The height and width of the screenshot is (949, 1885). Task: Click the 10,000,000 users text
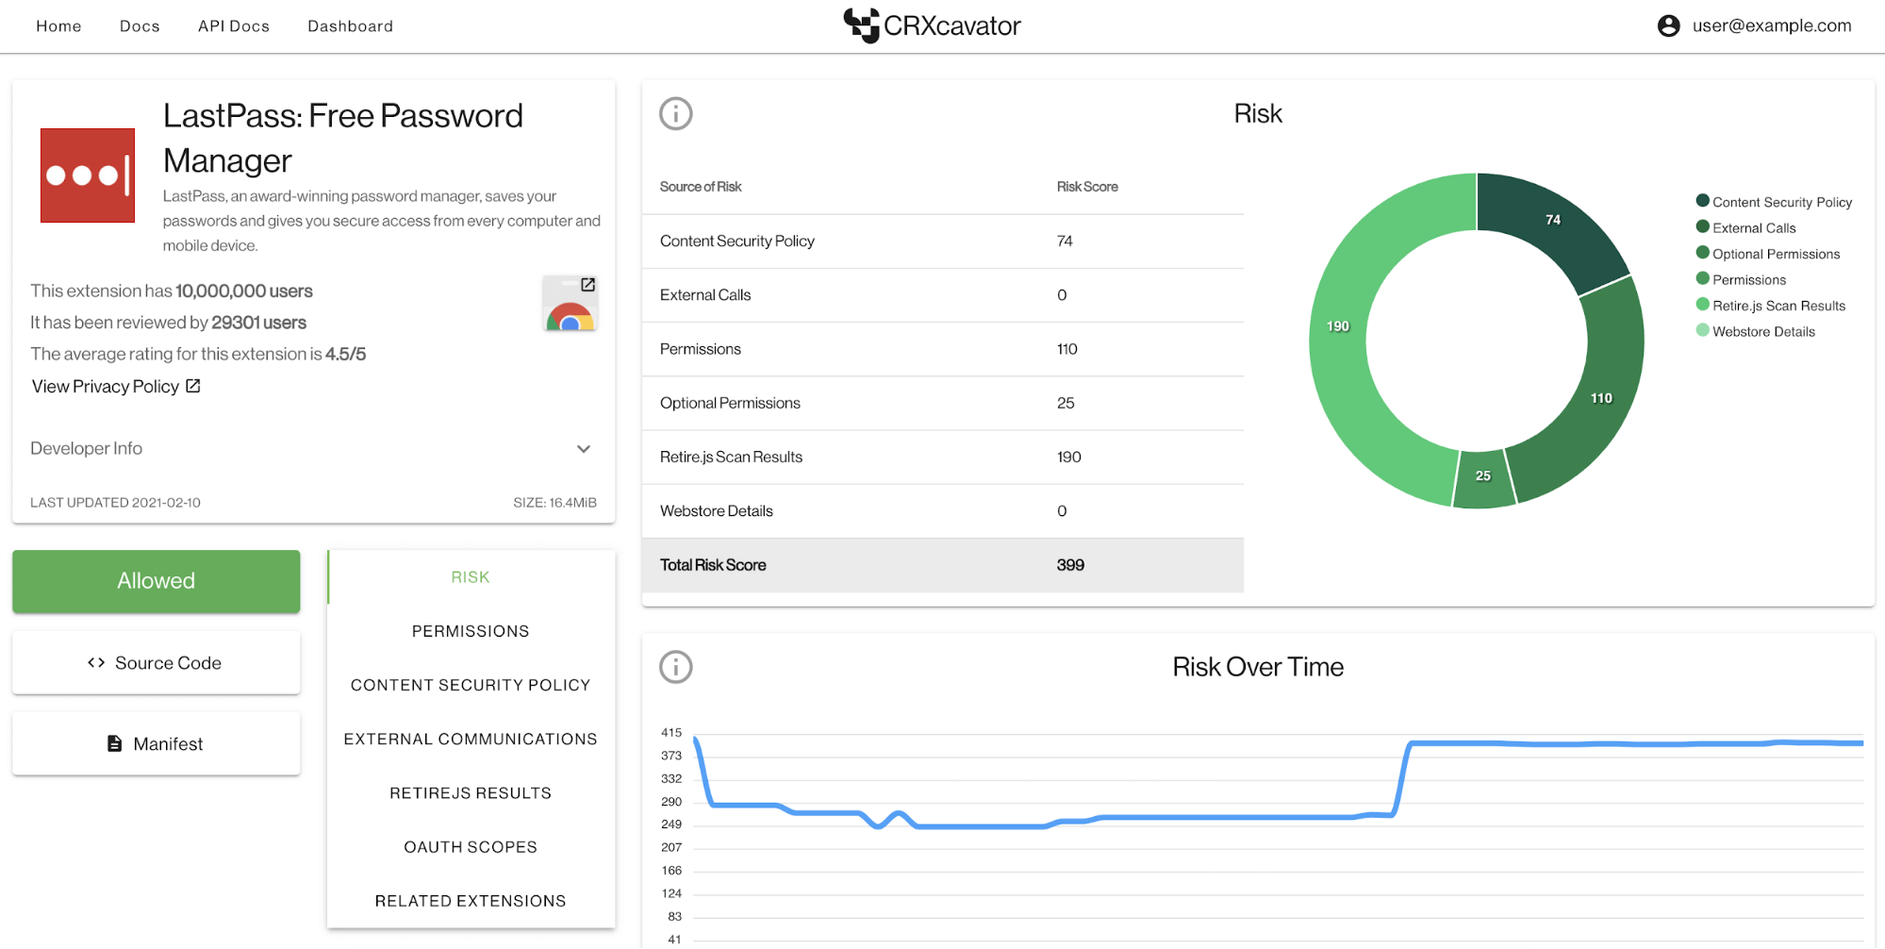(x=244, y=291)
